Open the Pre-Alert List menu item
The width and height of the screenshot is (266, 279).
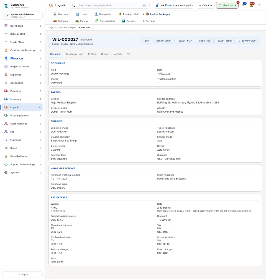click(128, 14)
